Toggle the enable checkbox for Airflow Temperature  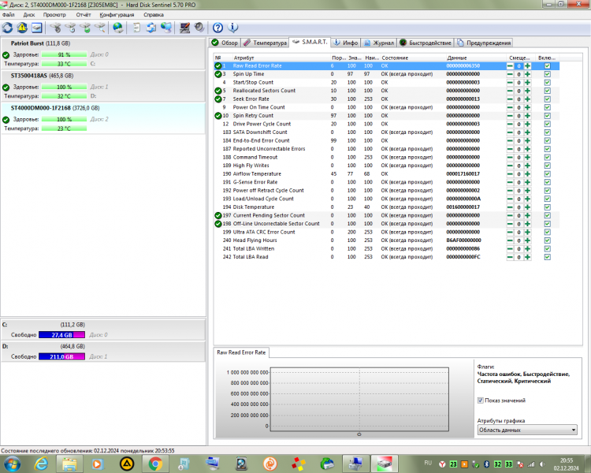(x=548, y=174)
